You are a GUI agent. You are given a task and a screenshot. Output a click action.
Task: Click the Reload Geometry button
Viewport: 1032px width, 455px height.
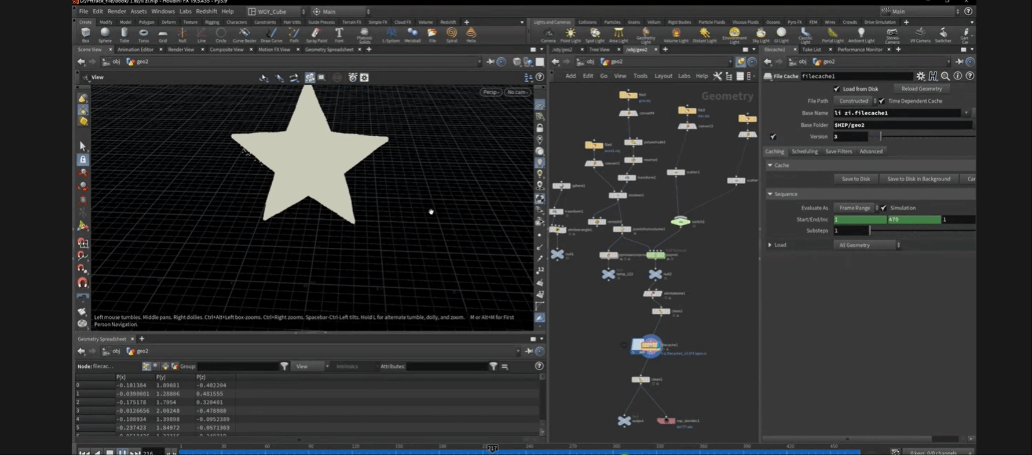[x=921, y=89]
